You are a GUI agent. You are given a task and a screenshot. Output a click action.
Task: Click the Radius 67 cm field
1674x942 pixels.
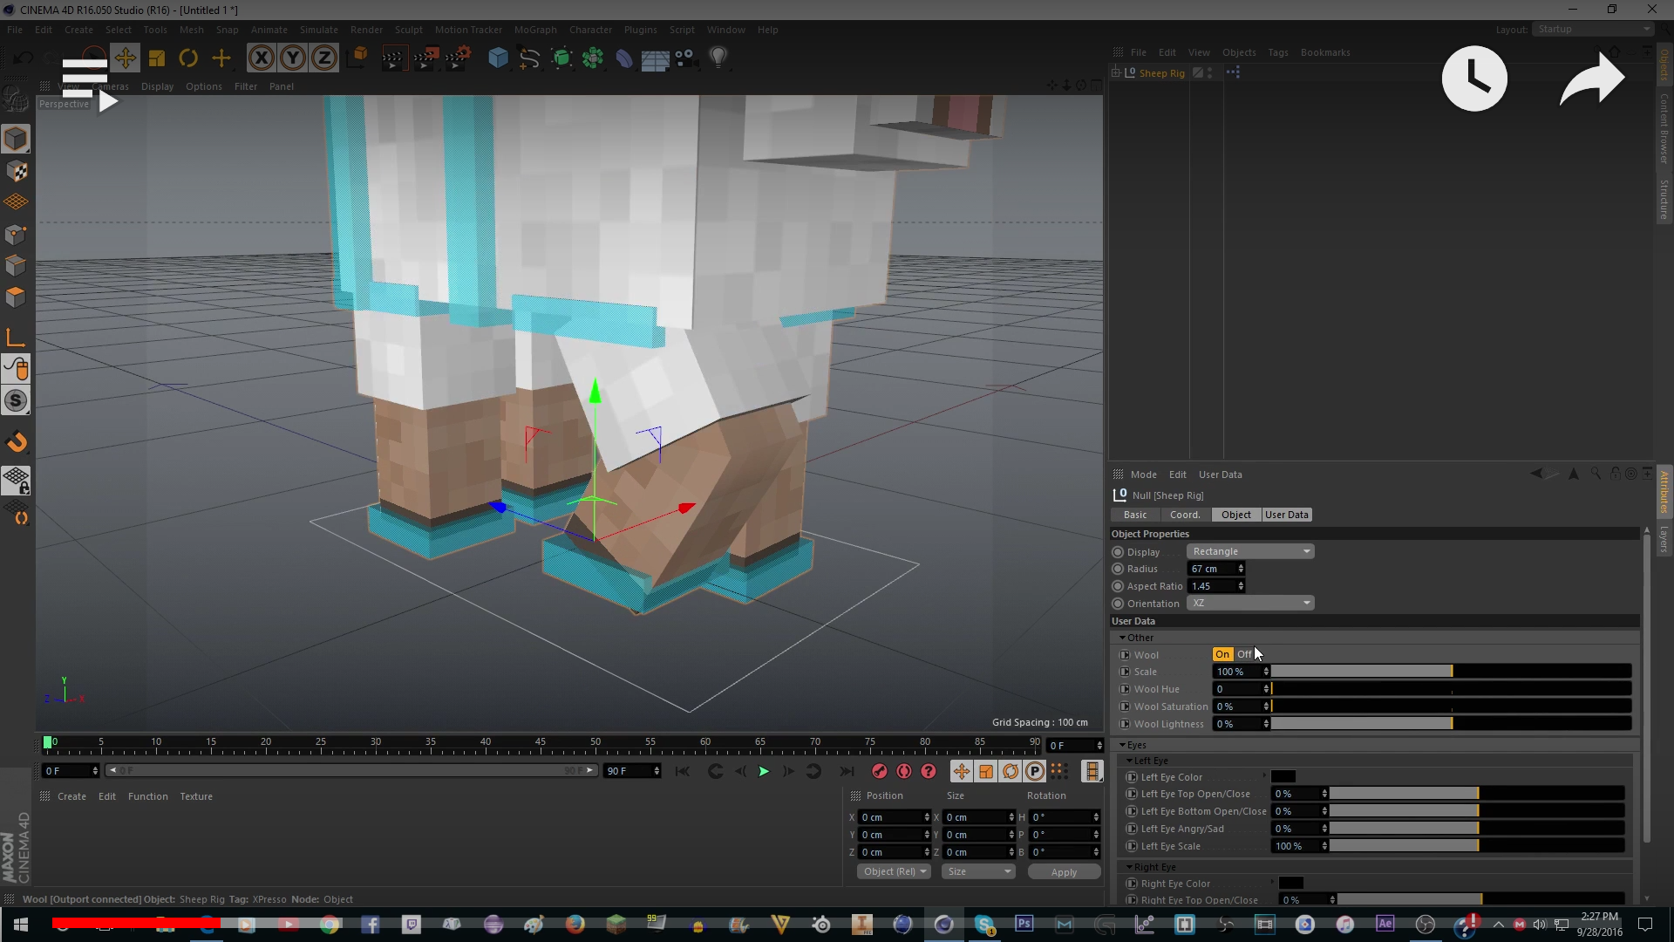(x=1212, y=569)
